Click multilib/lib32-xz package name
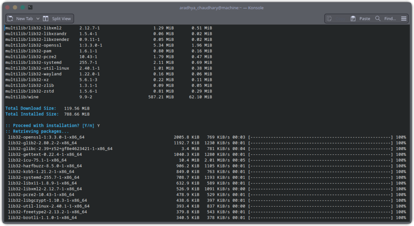This screenshot has width=414, height=226. pos(27,80)
